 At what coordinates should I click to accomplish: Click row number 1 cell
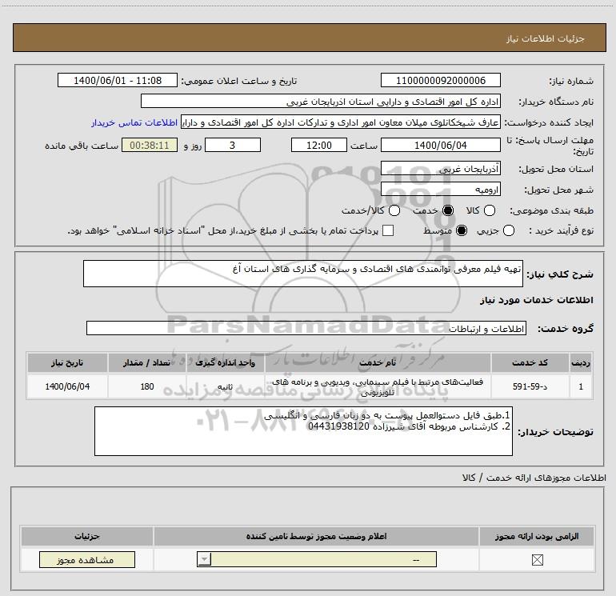tap(581, 386)
